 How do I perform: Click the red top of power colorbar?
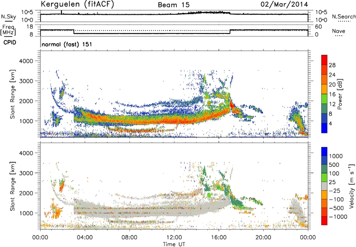pos(324,60)
